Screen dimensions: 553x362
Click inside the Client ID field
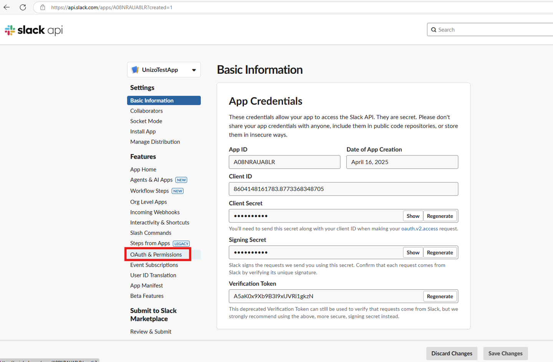[x=343, y=189]
